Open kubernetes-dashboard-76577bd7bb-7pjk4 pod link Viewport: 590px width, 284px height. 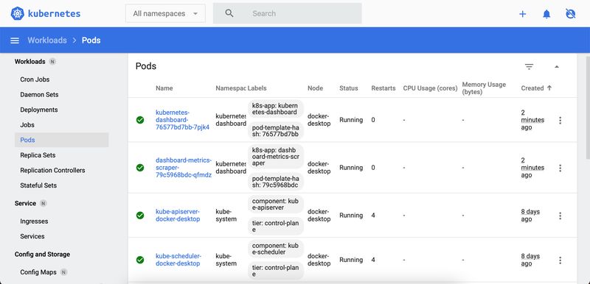pyautogui.click(x=182, y=120)
